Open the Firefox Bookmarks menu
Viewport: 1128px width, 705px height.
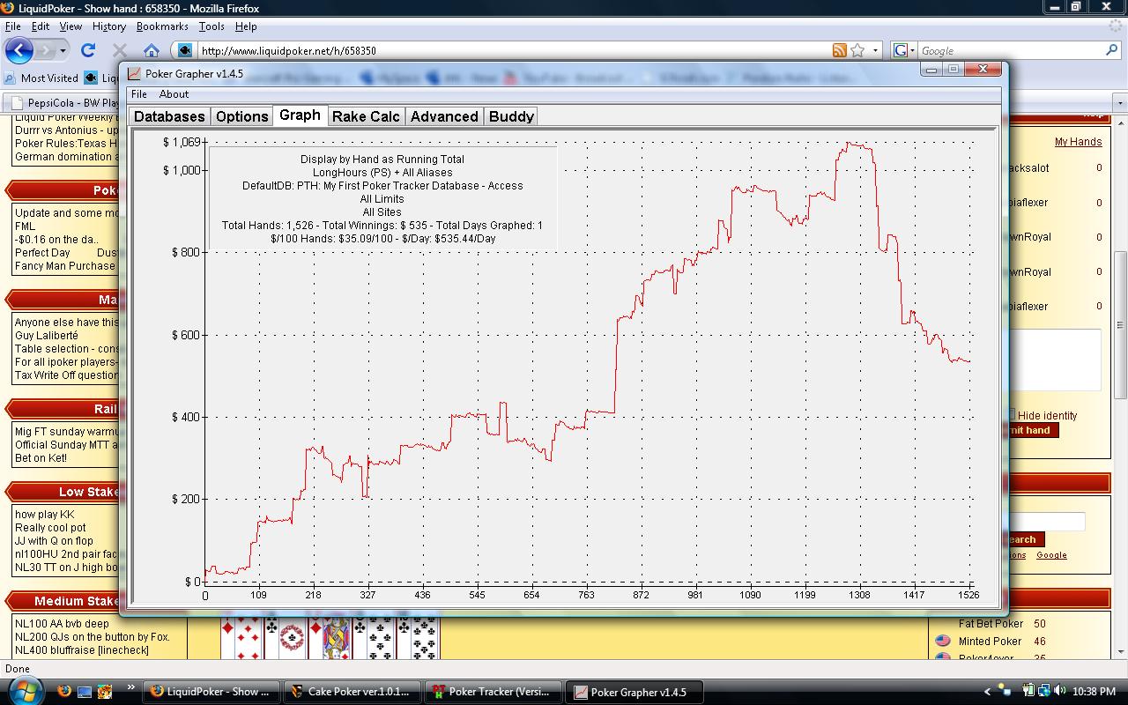[x=162, y=26]
